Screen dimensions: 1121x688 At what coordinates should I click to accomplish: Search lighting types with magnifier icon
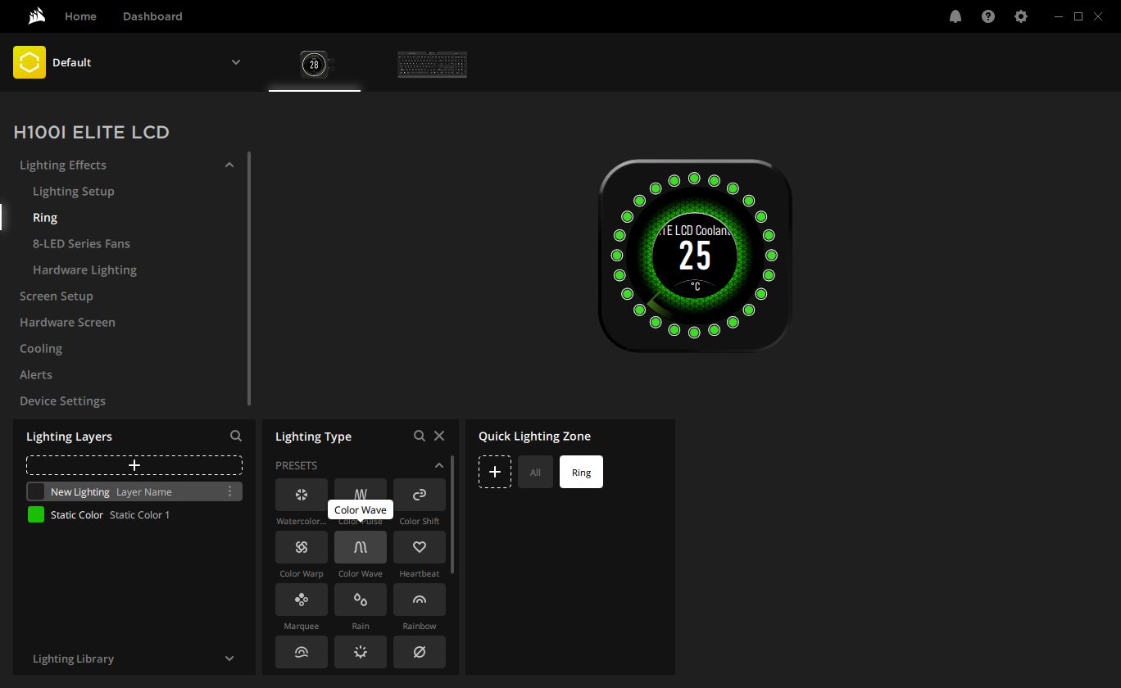coord(420,436)
